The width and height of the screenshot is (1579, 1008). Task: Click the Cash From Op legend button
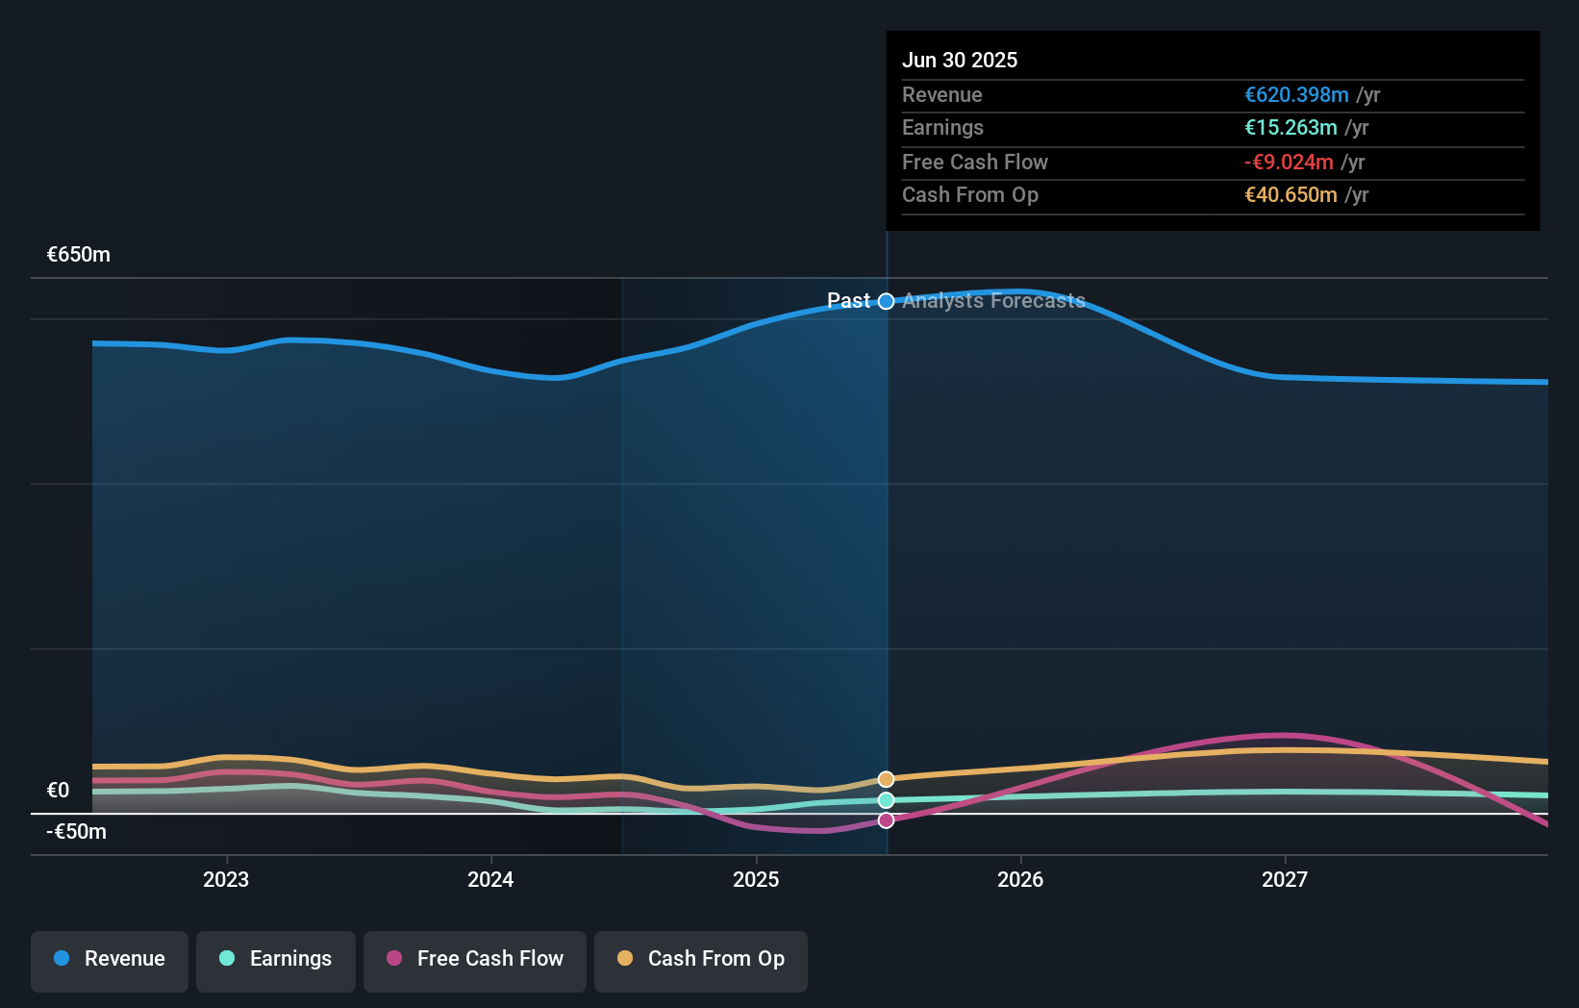[700, 961]
